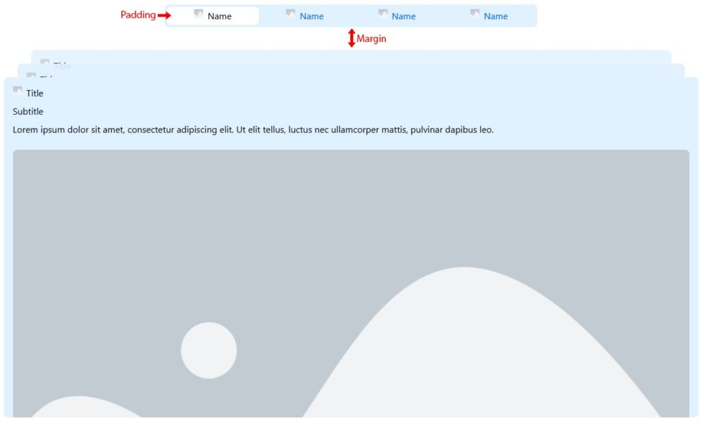Go to the fourth Name tab
The height and width of the screenshot is (422, 703).
pyautogui.click(x=496, y=16)
